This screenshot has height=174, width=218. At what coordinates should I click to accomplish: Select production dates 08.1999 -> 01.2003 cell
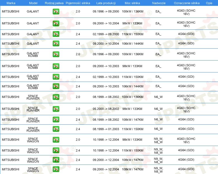[x=106, y=129]
